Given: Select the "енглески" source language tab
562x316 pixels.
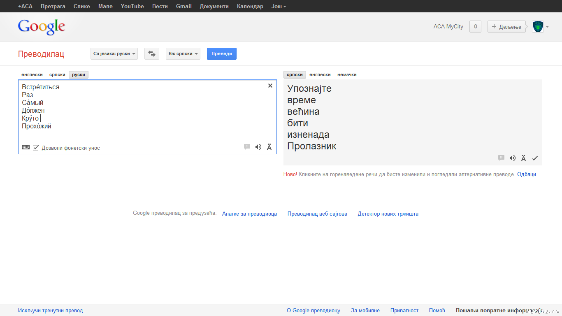Looking at the screenshot, I should tap(32, 74).
